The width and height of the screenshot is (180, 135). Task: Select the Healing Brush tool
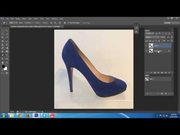pyautogui.click(x=3, y=41)
